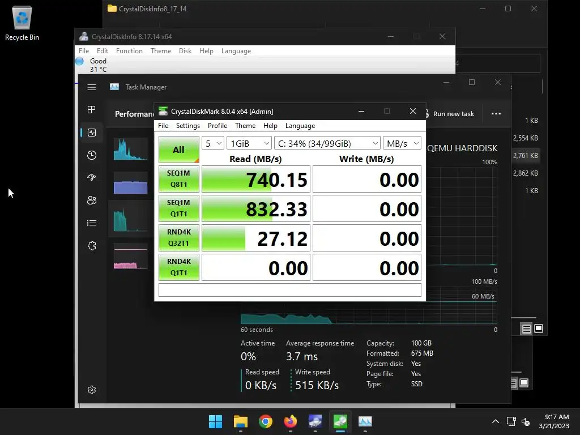
Task: Open Users icon in Task Manager sidebar
Action: [x=92, y=201]
